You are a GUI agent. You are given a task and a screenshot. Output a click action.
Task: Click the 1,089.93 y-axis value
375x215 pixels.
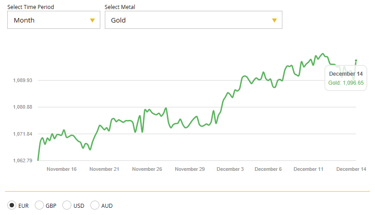(x=23, y=80)
